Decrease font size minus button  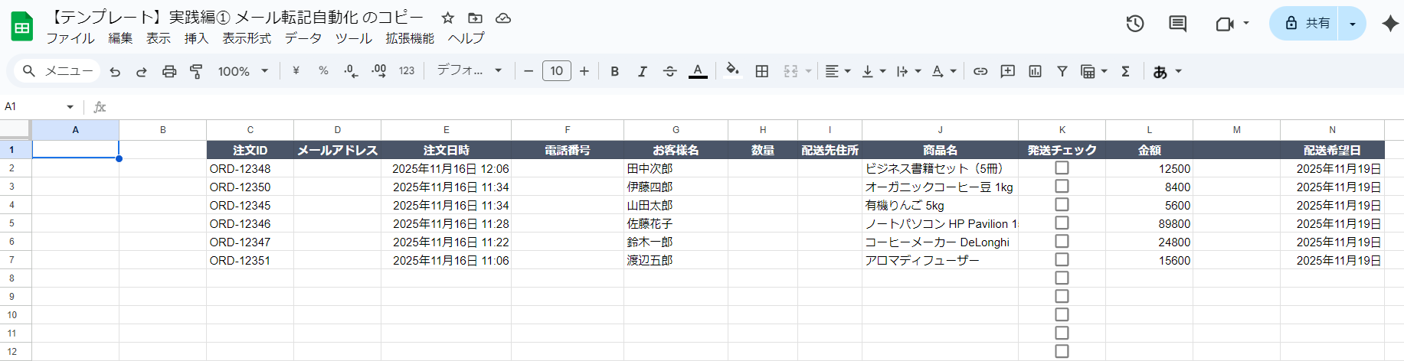pos(529,71)
